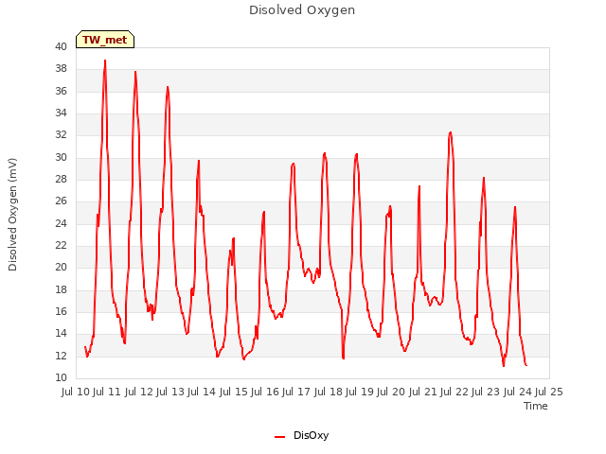Click the Disolved Oxygen (mV) axis label
The height and width of the screenshot is (454, 606).
[12, 215]
